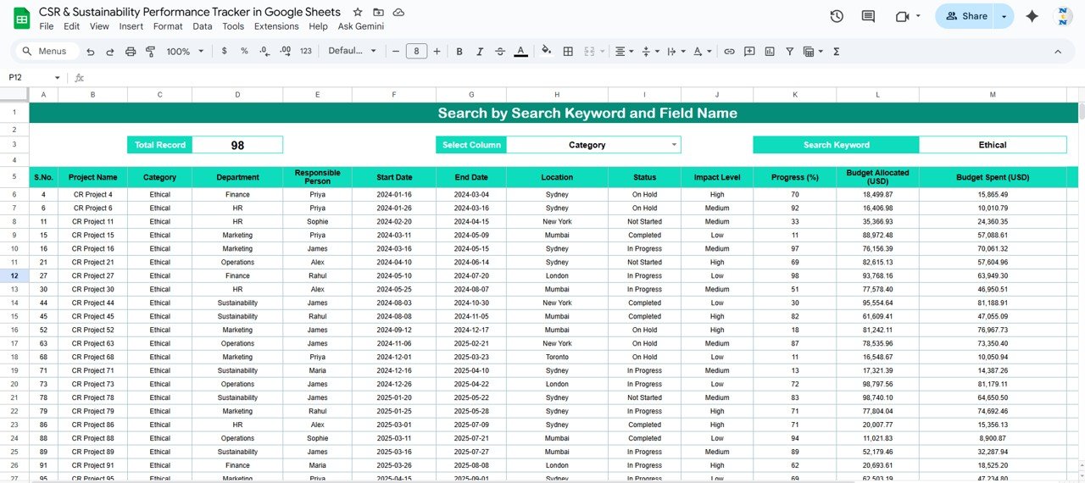Open the Gemini sparkle icon
Image resolution: width=1085 pixels, height=483 pixels.
1032,16
